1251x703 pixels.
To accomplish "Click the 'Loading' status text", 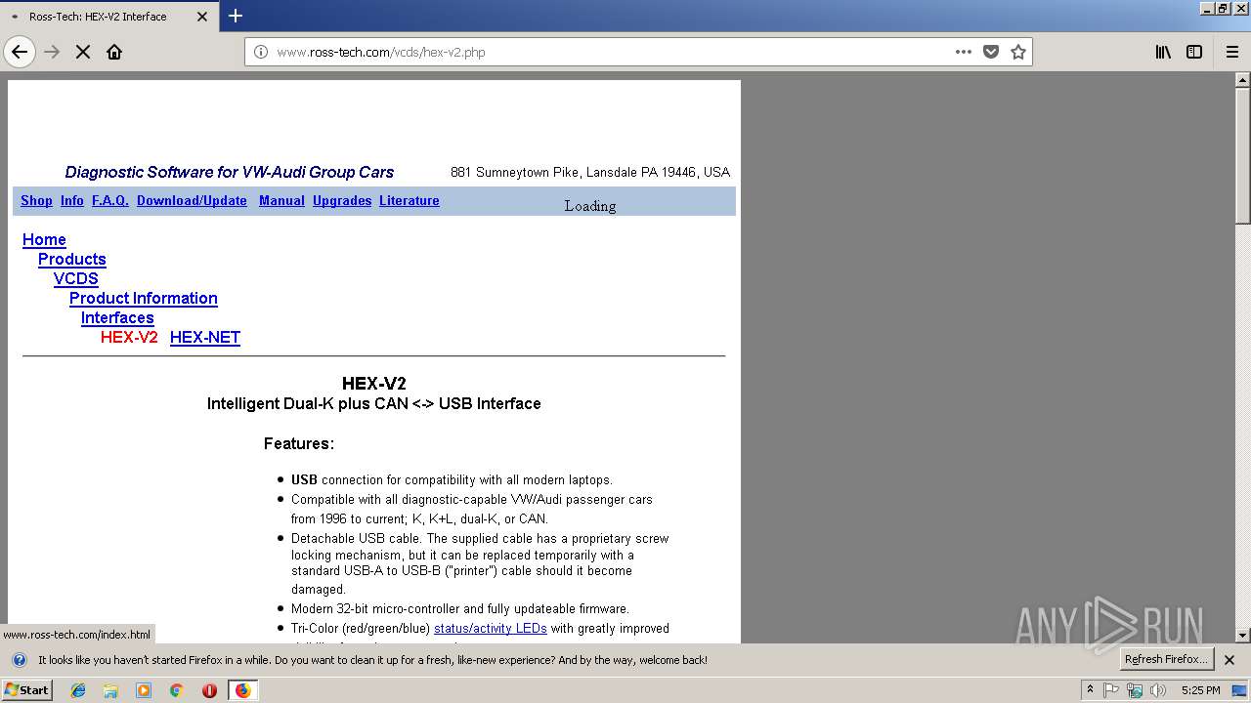I will 590,206.
